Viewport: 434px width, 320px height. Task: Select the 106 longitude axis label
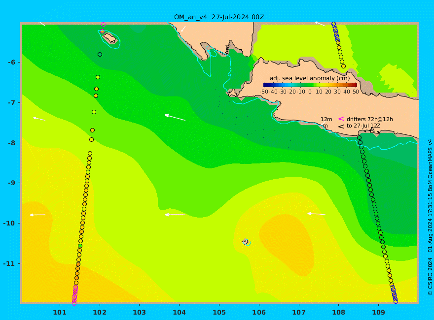pos(259,313)
